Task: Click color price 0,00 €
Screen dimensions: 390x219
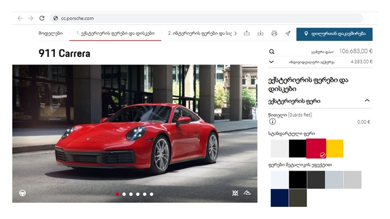Action: tap(363, 122)
